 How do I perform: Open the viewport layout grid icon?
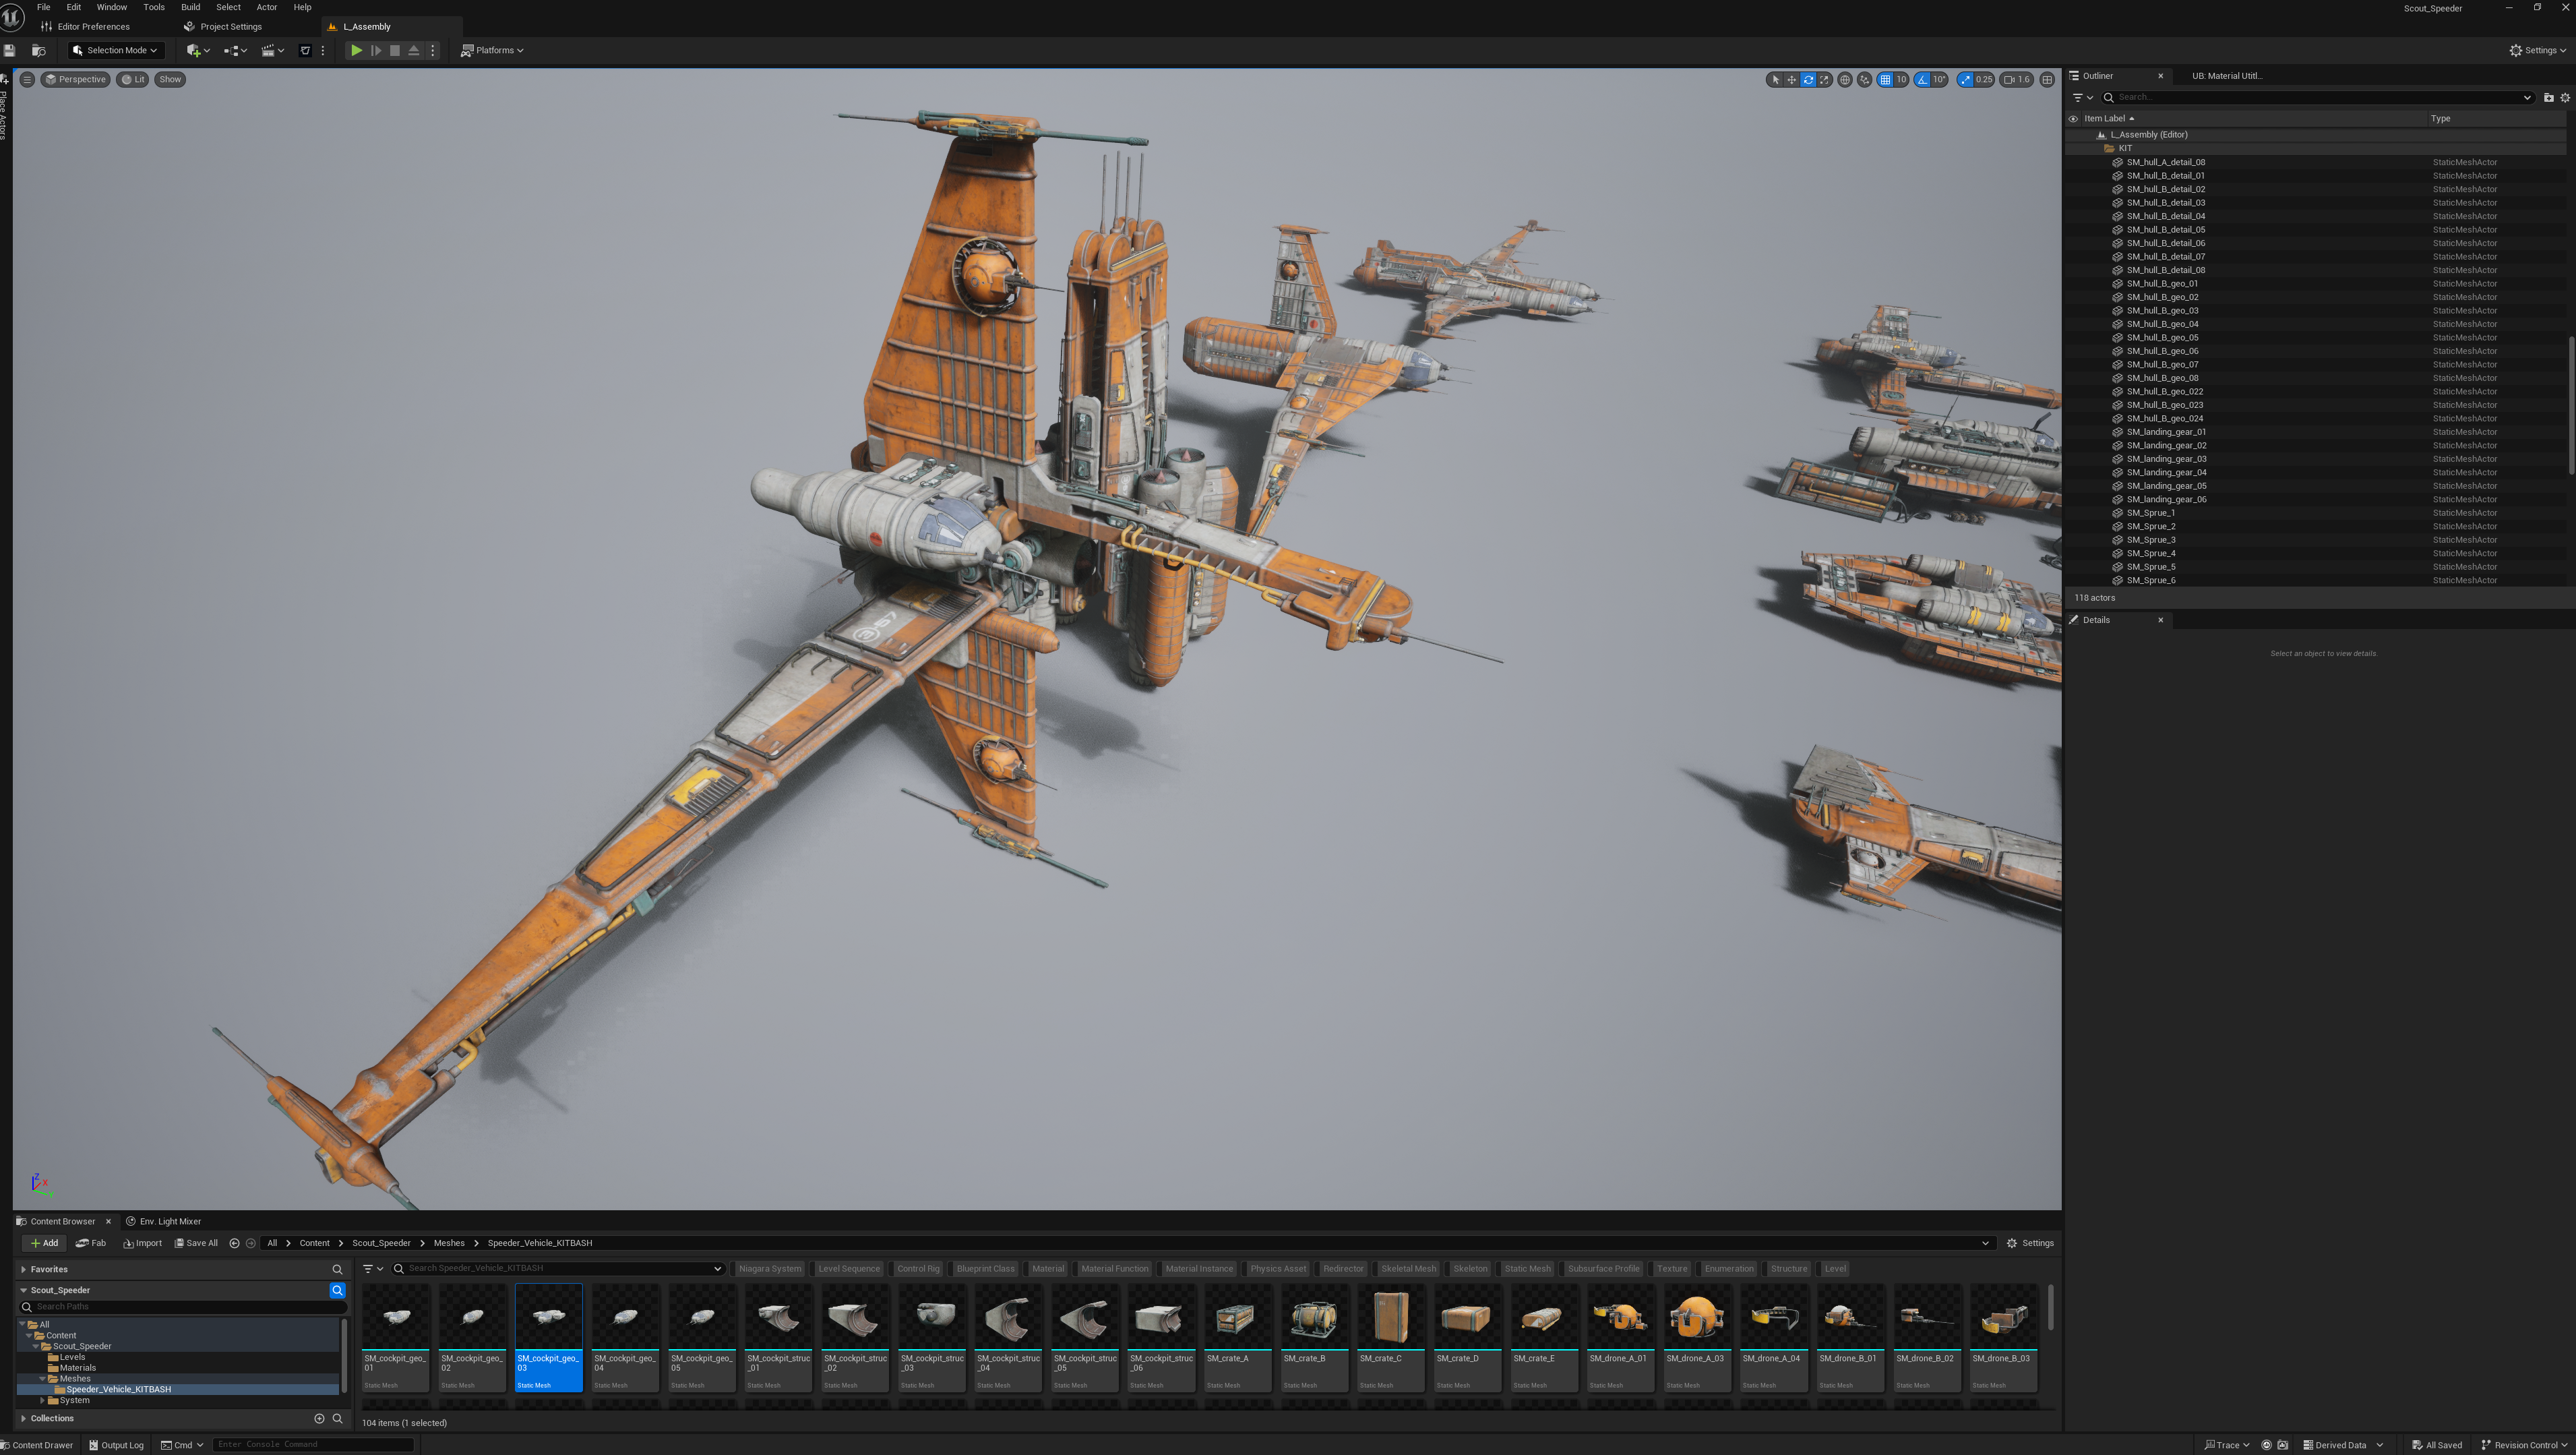click(2047, 80)
